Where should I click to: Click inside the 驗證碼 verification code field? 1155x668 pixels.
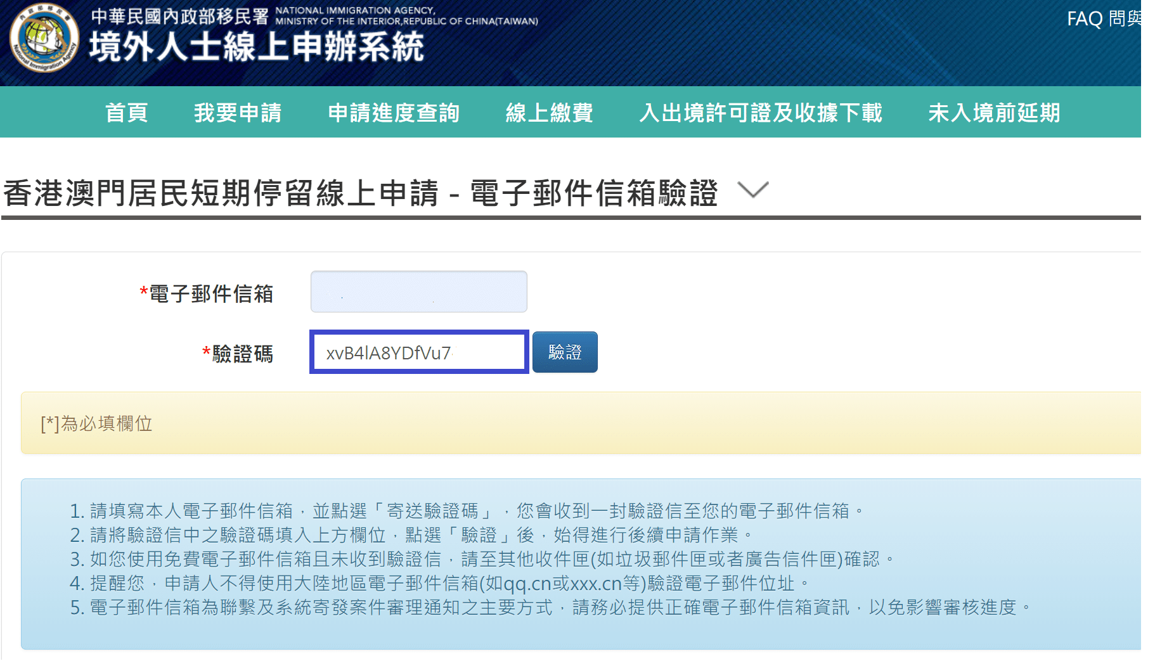tap(418, 352)
